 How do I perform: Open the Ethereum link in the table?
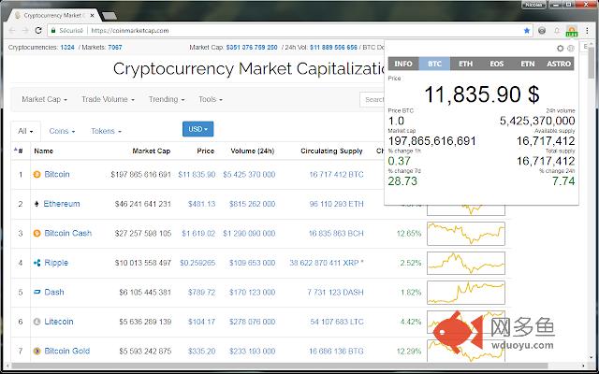point(62,204)
